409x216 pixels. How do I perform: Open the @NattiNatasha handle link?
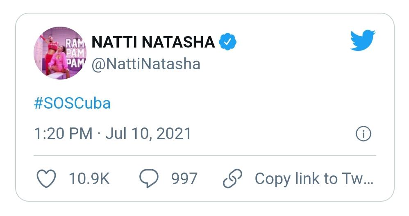[x=145, y=64]
